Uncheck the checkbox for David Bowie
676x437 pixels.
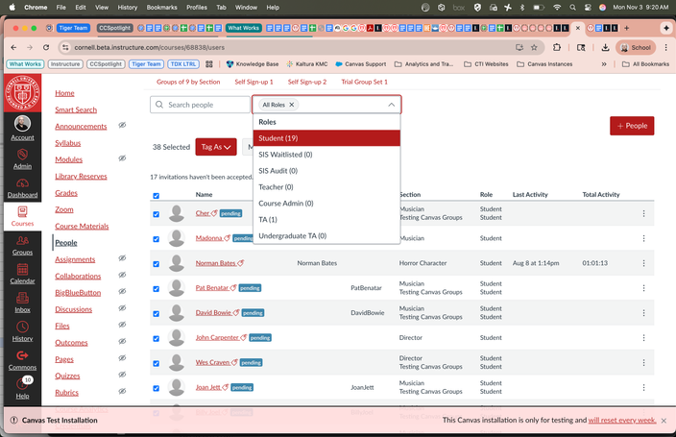point(157,314)
